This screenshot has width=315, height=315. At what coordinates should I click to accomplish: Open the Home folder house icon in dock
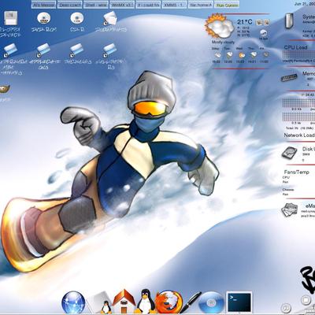[x=124, y=302]
